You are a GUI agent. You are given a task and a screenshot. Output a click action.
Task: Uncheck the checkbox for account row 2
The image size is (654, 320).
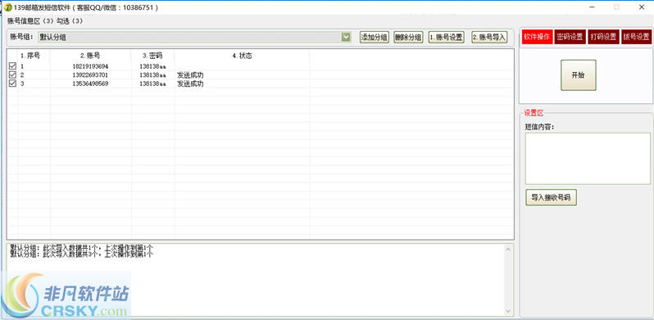(12, 74)
